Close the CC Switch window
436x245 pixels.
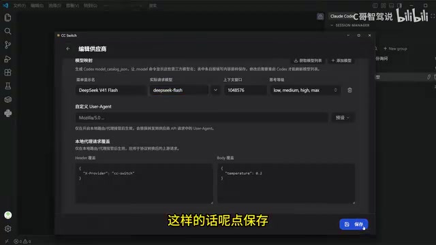[369, 35]
